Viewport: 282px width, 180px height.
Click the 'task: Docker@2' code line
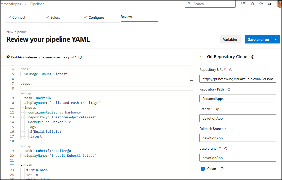pyautogui.click(x=36, y=98)
